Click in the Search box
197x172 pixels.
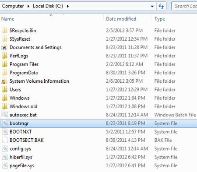pyautogui.click(x=185, y=6)
